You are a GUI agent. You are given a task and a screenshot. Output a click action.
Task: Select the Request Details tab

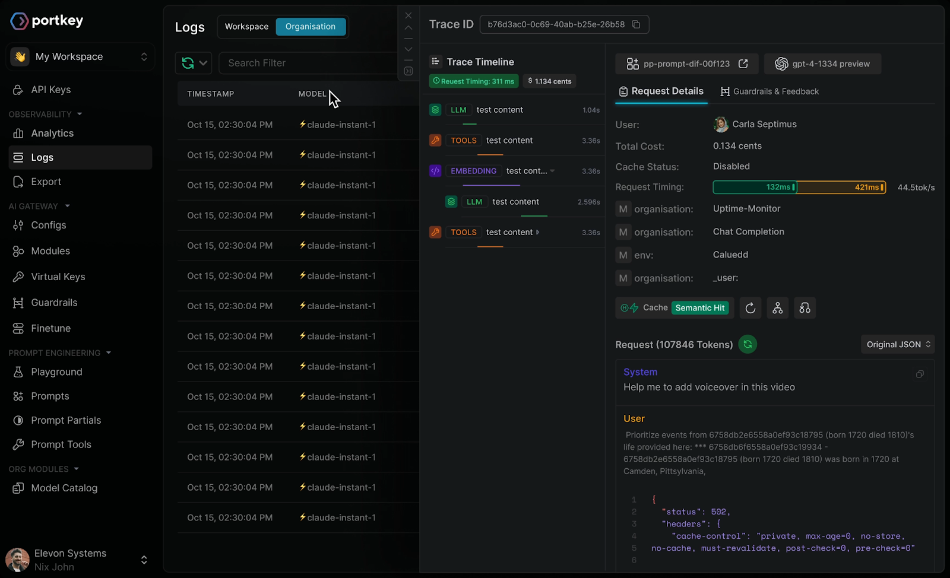coord(661,91)
